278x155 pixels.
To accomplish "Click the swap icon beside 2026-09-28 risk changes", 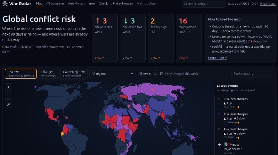I will pos(219,114).
